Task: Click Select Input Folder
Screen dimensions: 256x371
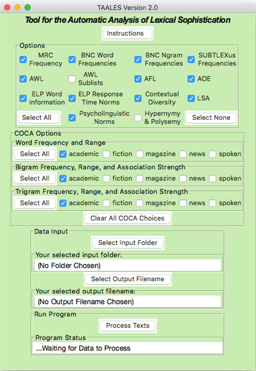Action: [x=127, y=242]
